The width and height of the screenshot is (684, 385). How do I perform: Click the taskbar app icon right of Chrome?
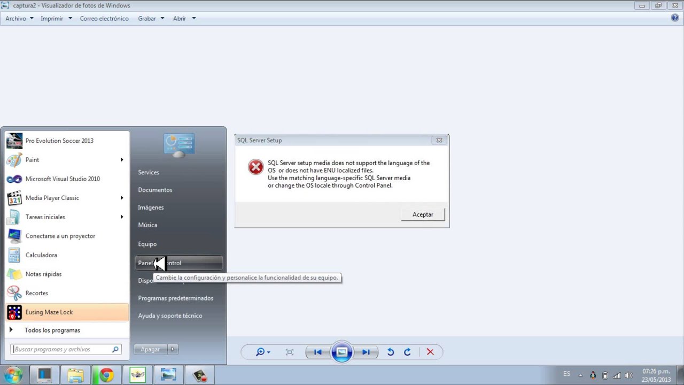coord(137,375)
